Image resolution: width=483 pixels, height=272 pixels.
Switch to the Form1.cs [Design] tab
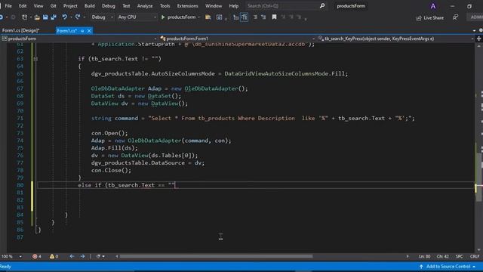click(20, 30)
